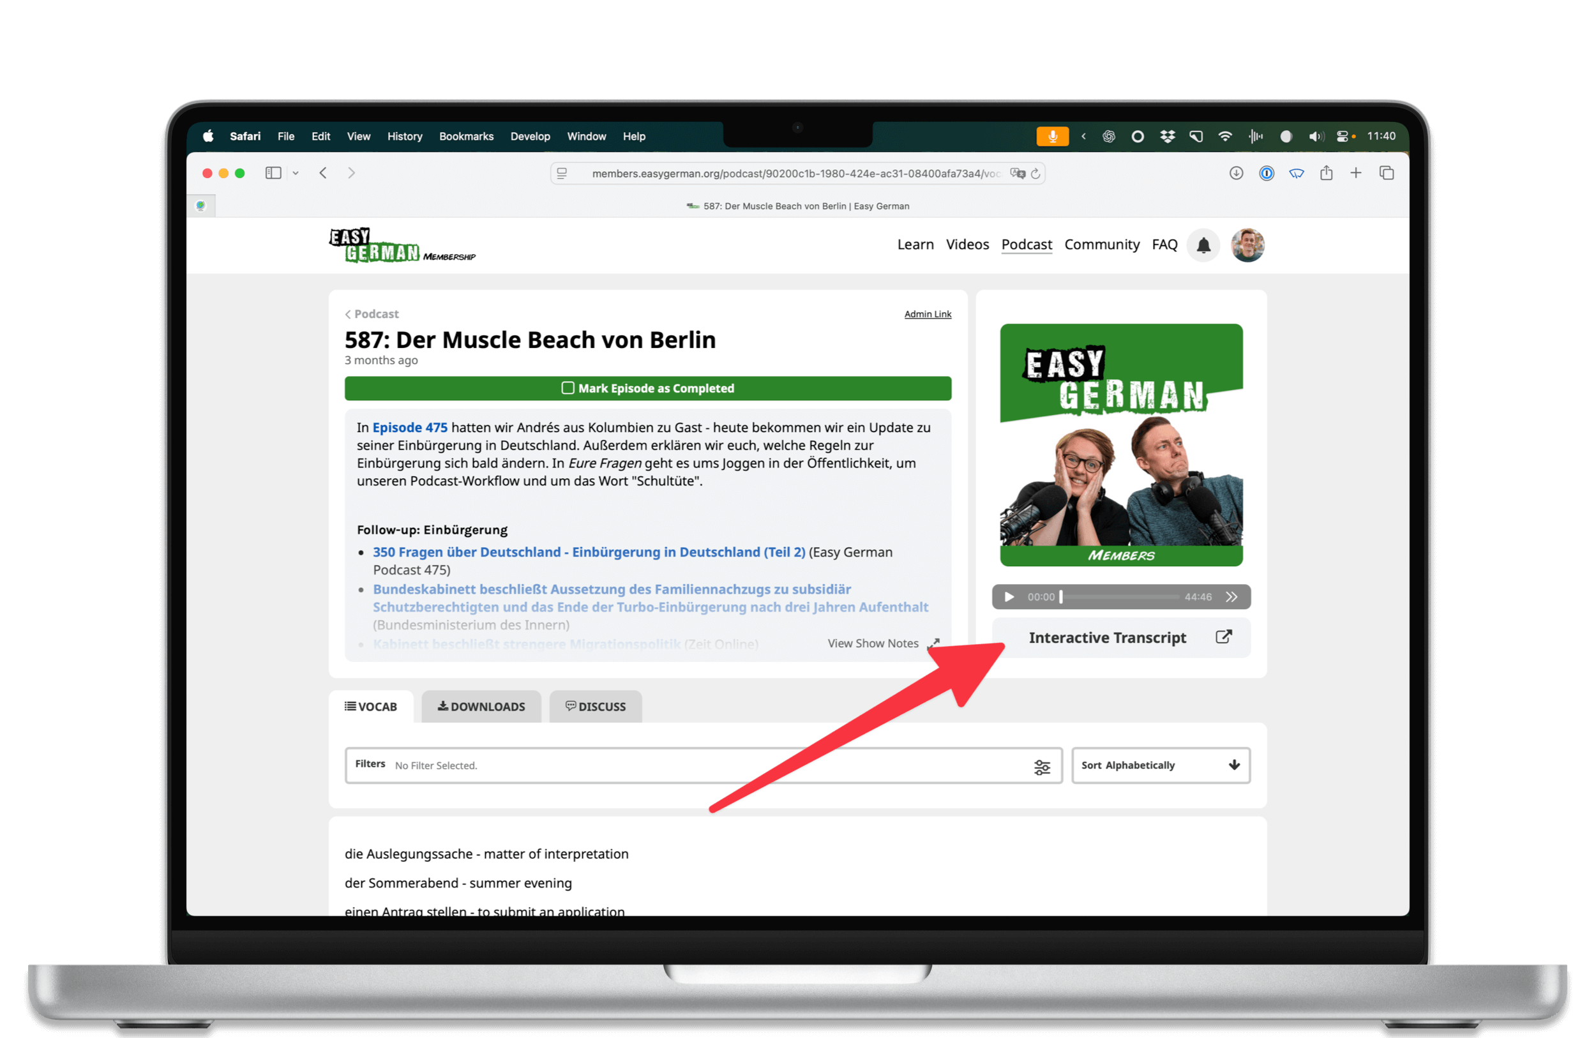Screen dimensions: 1596x1038
Task: Click the Interactive Transcript external link icon
Action: coord(1224,637)
